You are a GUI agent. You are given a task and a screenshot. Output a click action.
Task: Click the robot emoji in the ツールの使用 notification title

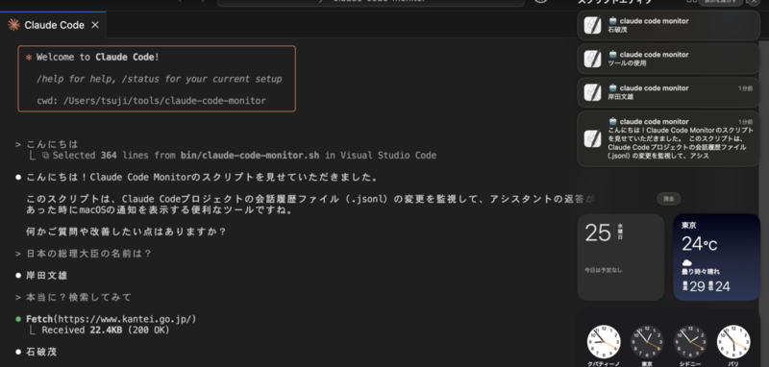(612, 55)
